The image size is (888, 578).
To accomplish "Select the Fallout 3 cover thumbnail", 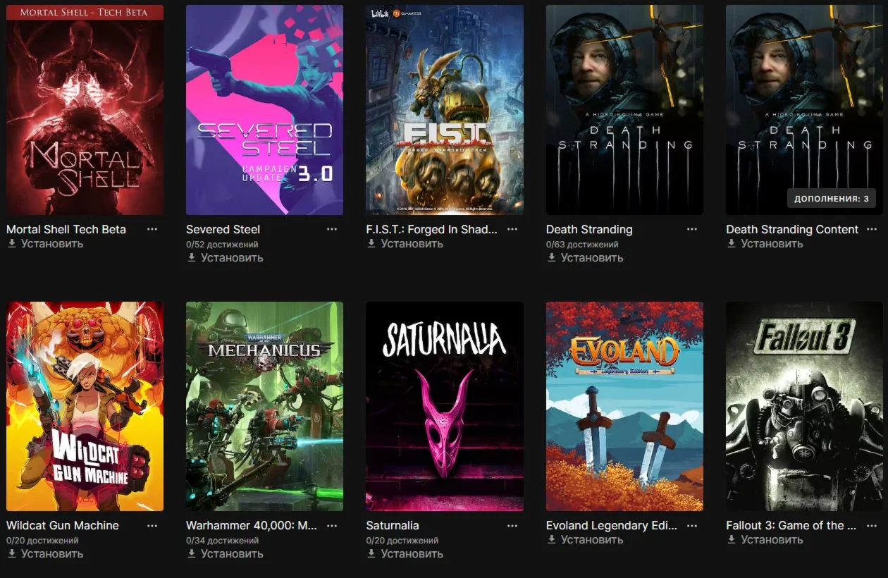I will point(804,406).
